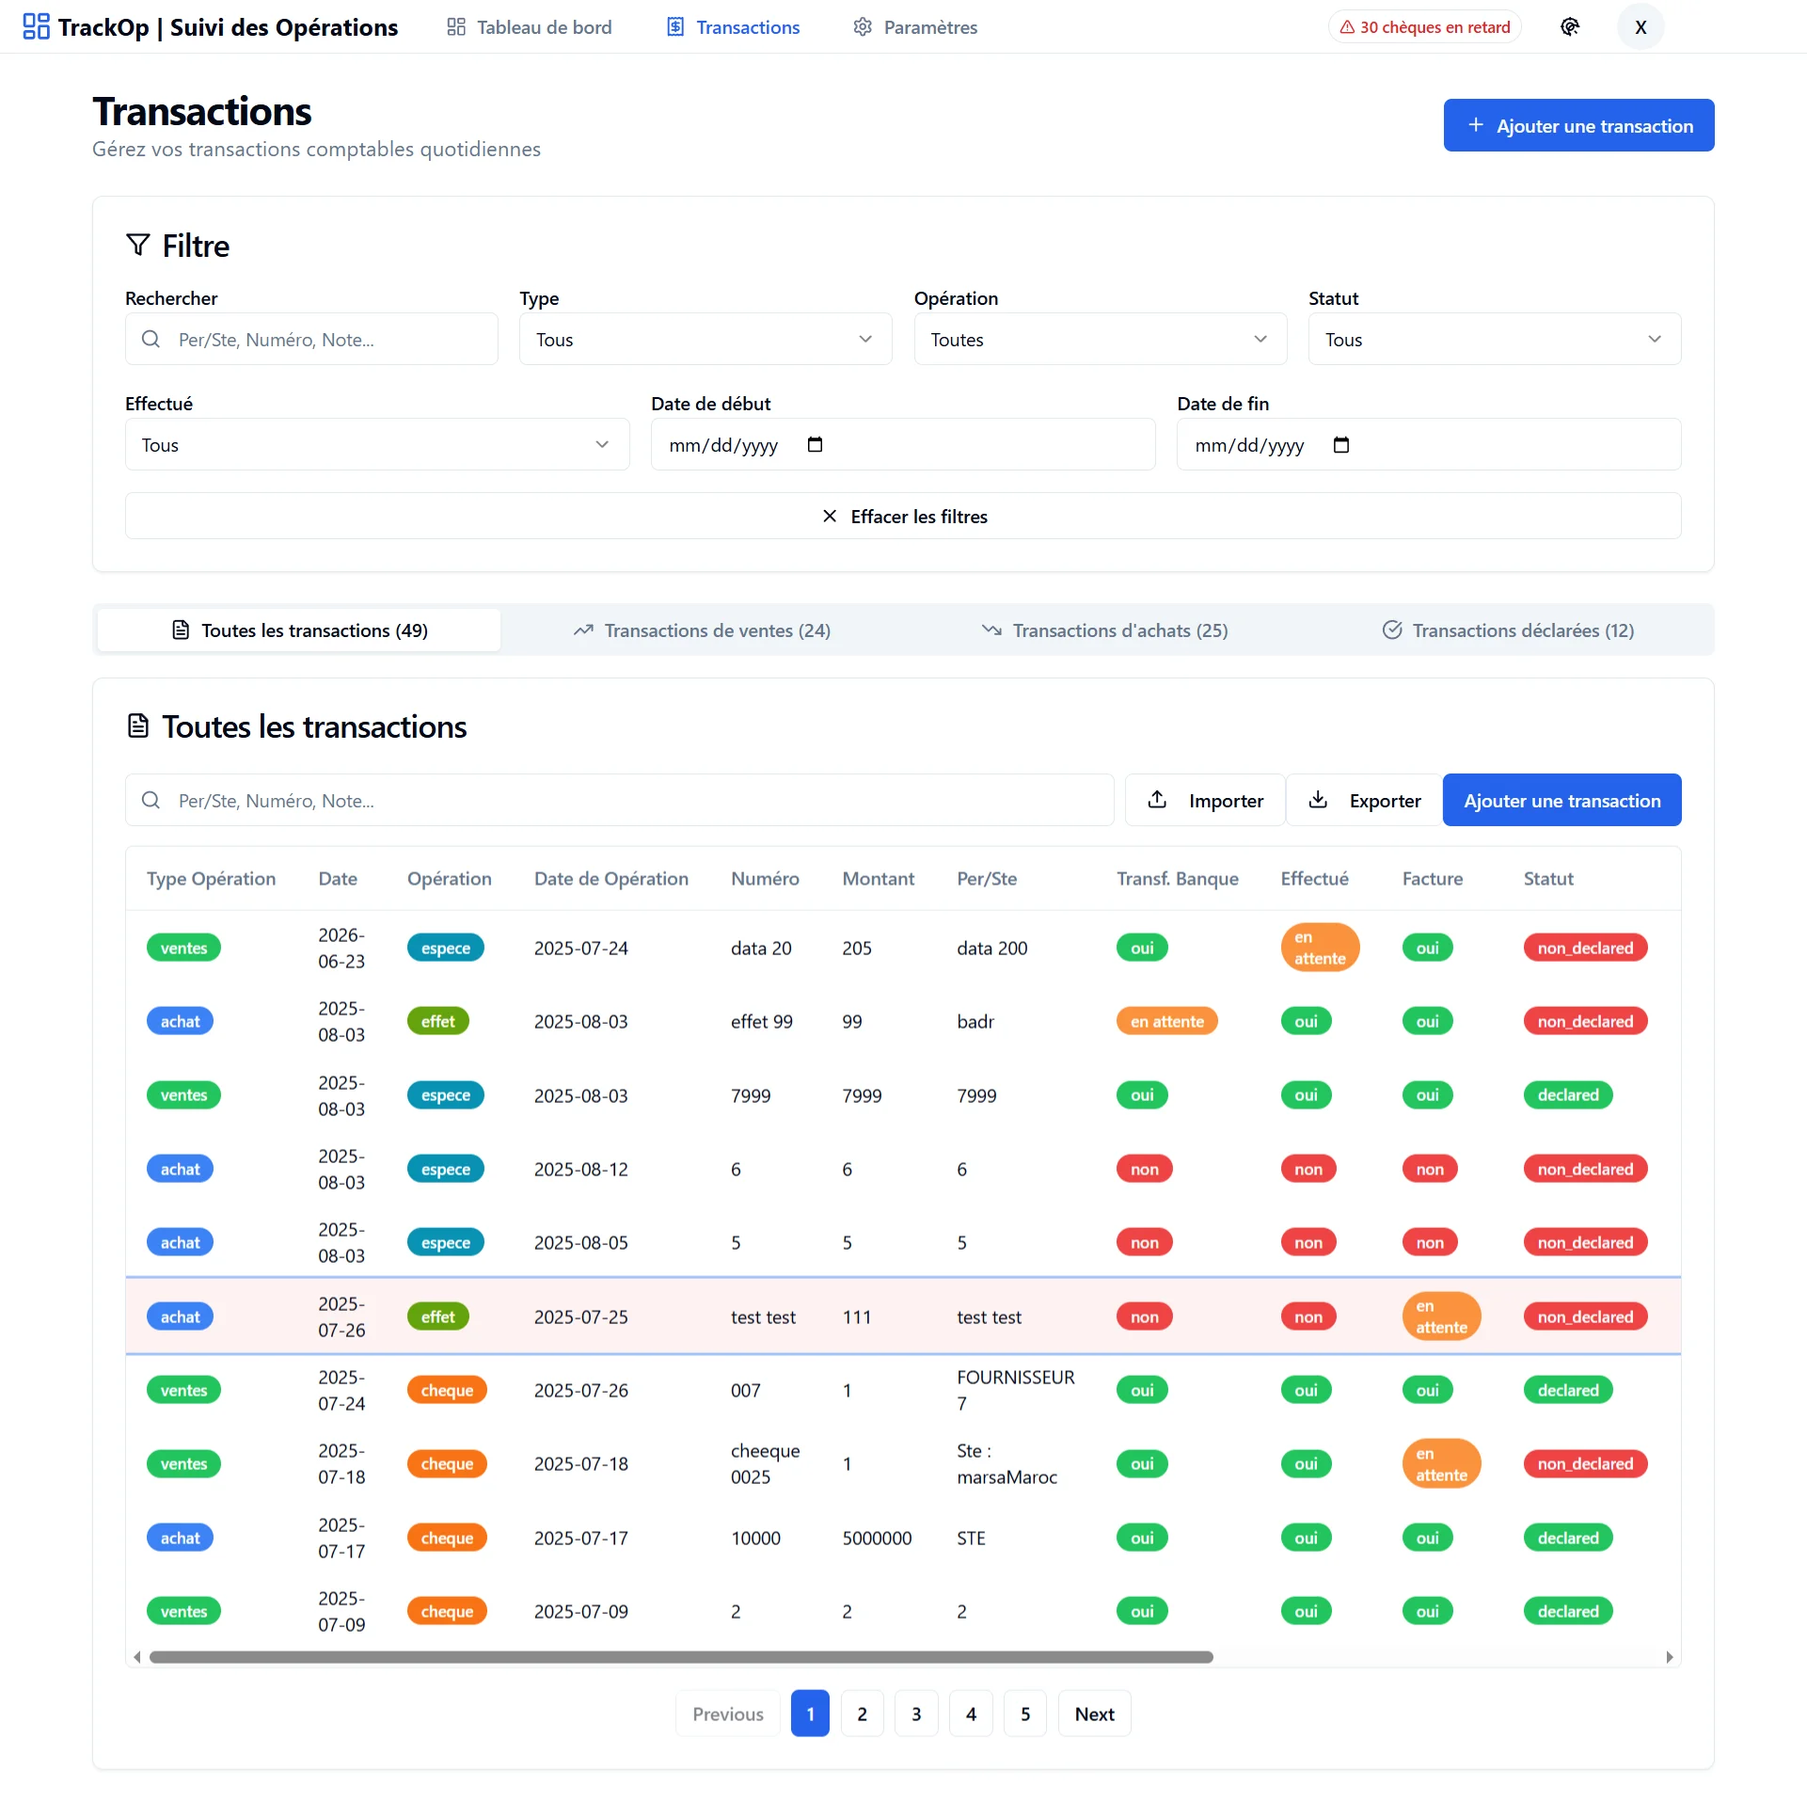
Task: Open Date de fin calendar picker icon
Action: point(1340,445)
